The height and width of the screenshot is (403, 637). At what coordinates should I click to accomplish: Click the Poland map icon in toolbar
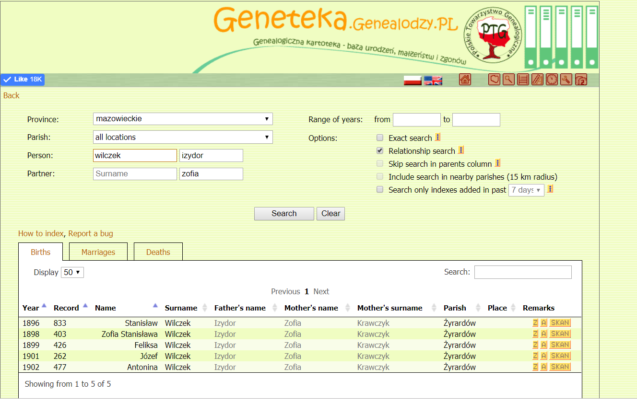(x=494, y=79)
